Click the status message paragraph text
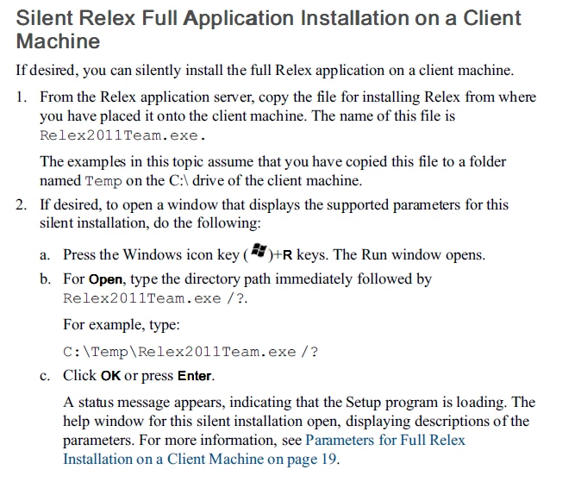Viewport: 575px width, 482px height. (x=299, y=430)
